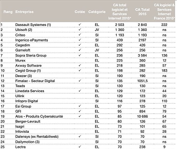This screenshot has width=177, height=149.
Task: Click the Dassault Systemes Cotée checkmark
Action: tap(80, 24)
